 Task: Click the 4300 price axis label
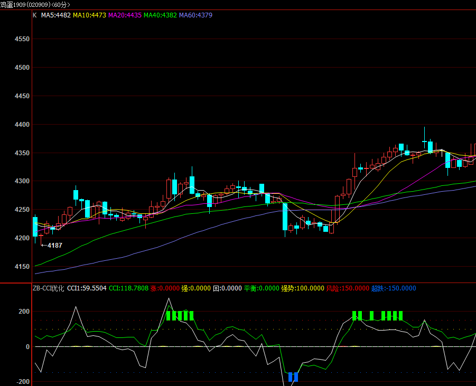pyautogui.click(x=22, y=181)
